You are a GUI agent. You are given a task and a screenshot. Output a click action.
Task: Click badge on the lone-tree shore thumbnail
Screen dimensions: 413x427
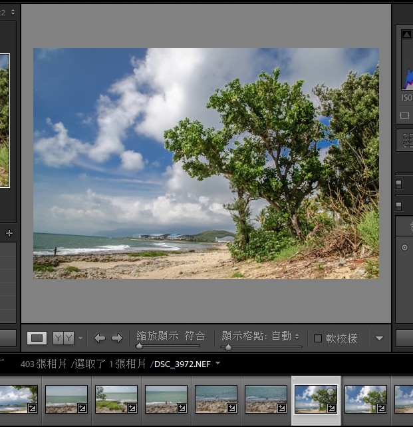132,408
